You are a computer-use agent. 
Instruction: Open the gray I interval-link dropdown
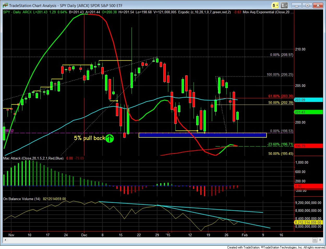pos(284,5)
